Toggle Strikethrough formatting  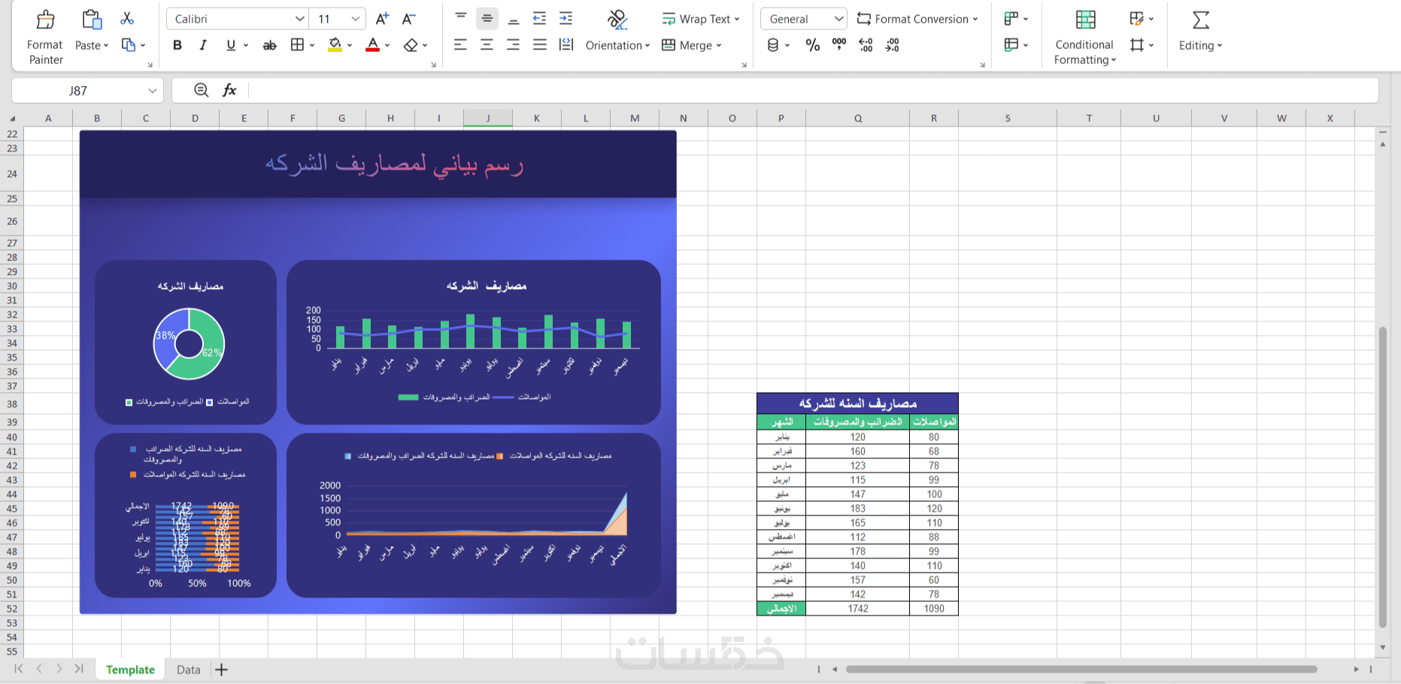pyautogui.click(x=269, y=46)
